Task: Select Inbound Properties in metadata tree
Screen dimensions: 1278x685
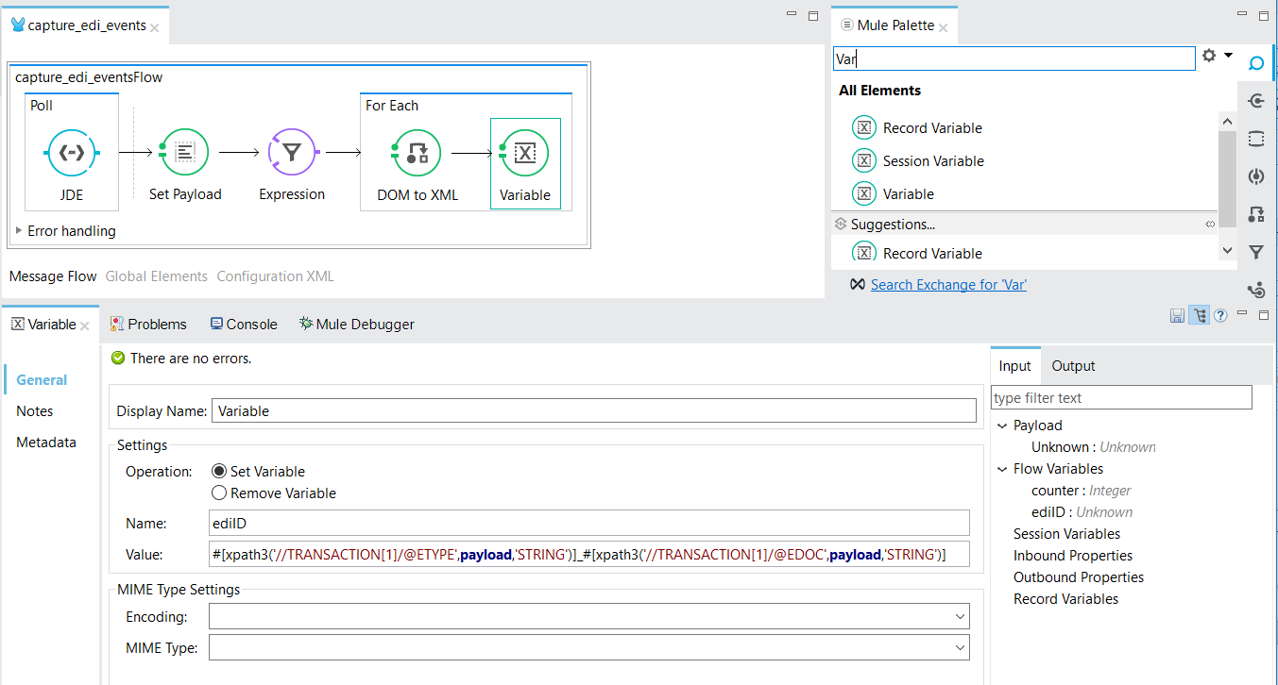Action: (x=1073, y=556)
